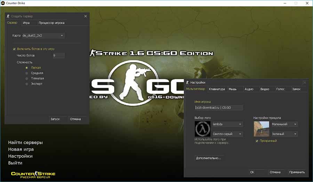
Task: Click the crosshair preview thumbnail
Action: tap(261, 129)
